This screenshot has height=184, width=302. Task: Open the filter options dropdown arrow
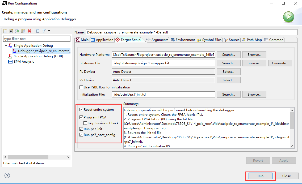coord(49,31)
